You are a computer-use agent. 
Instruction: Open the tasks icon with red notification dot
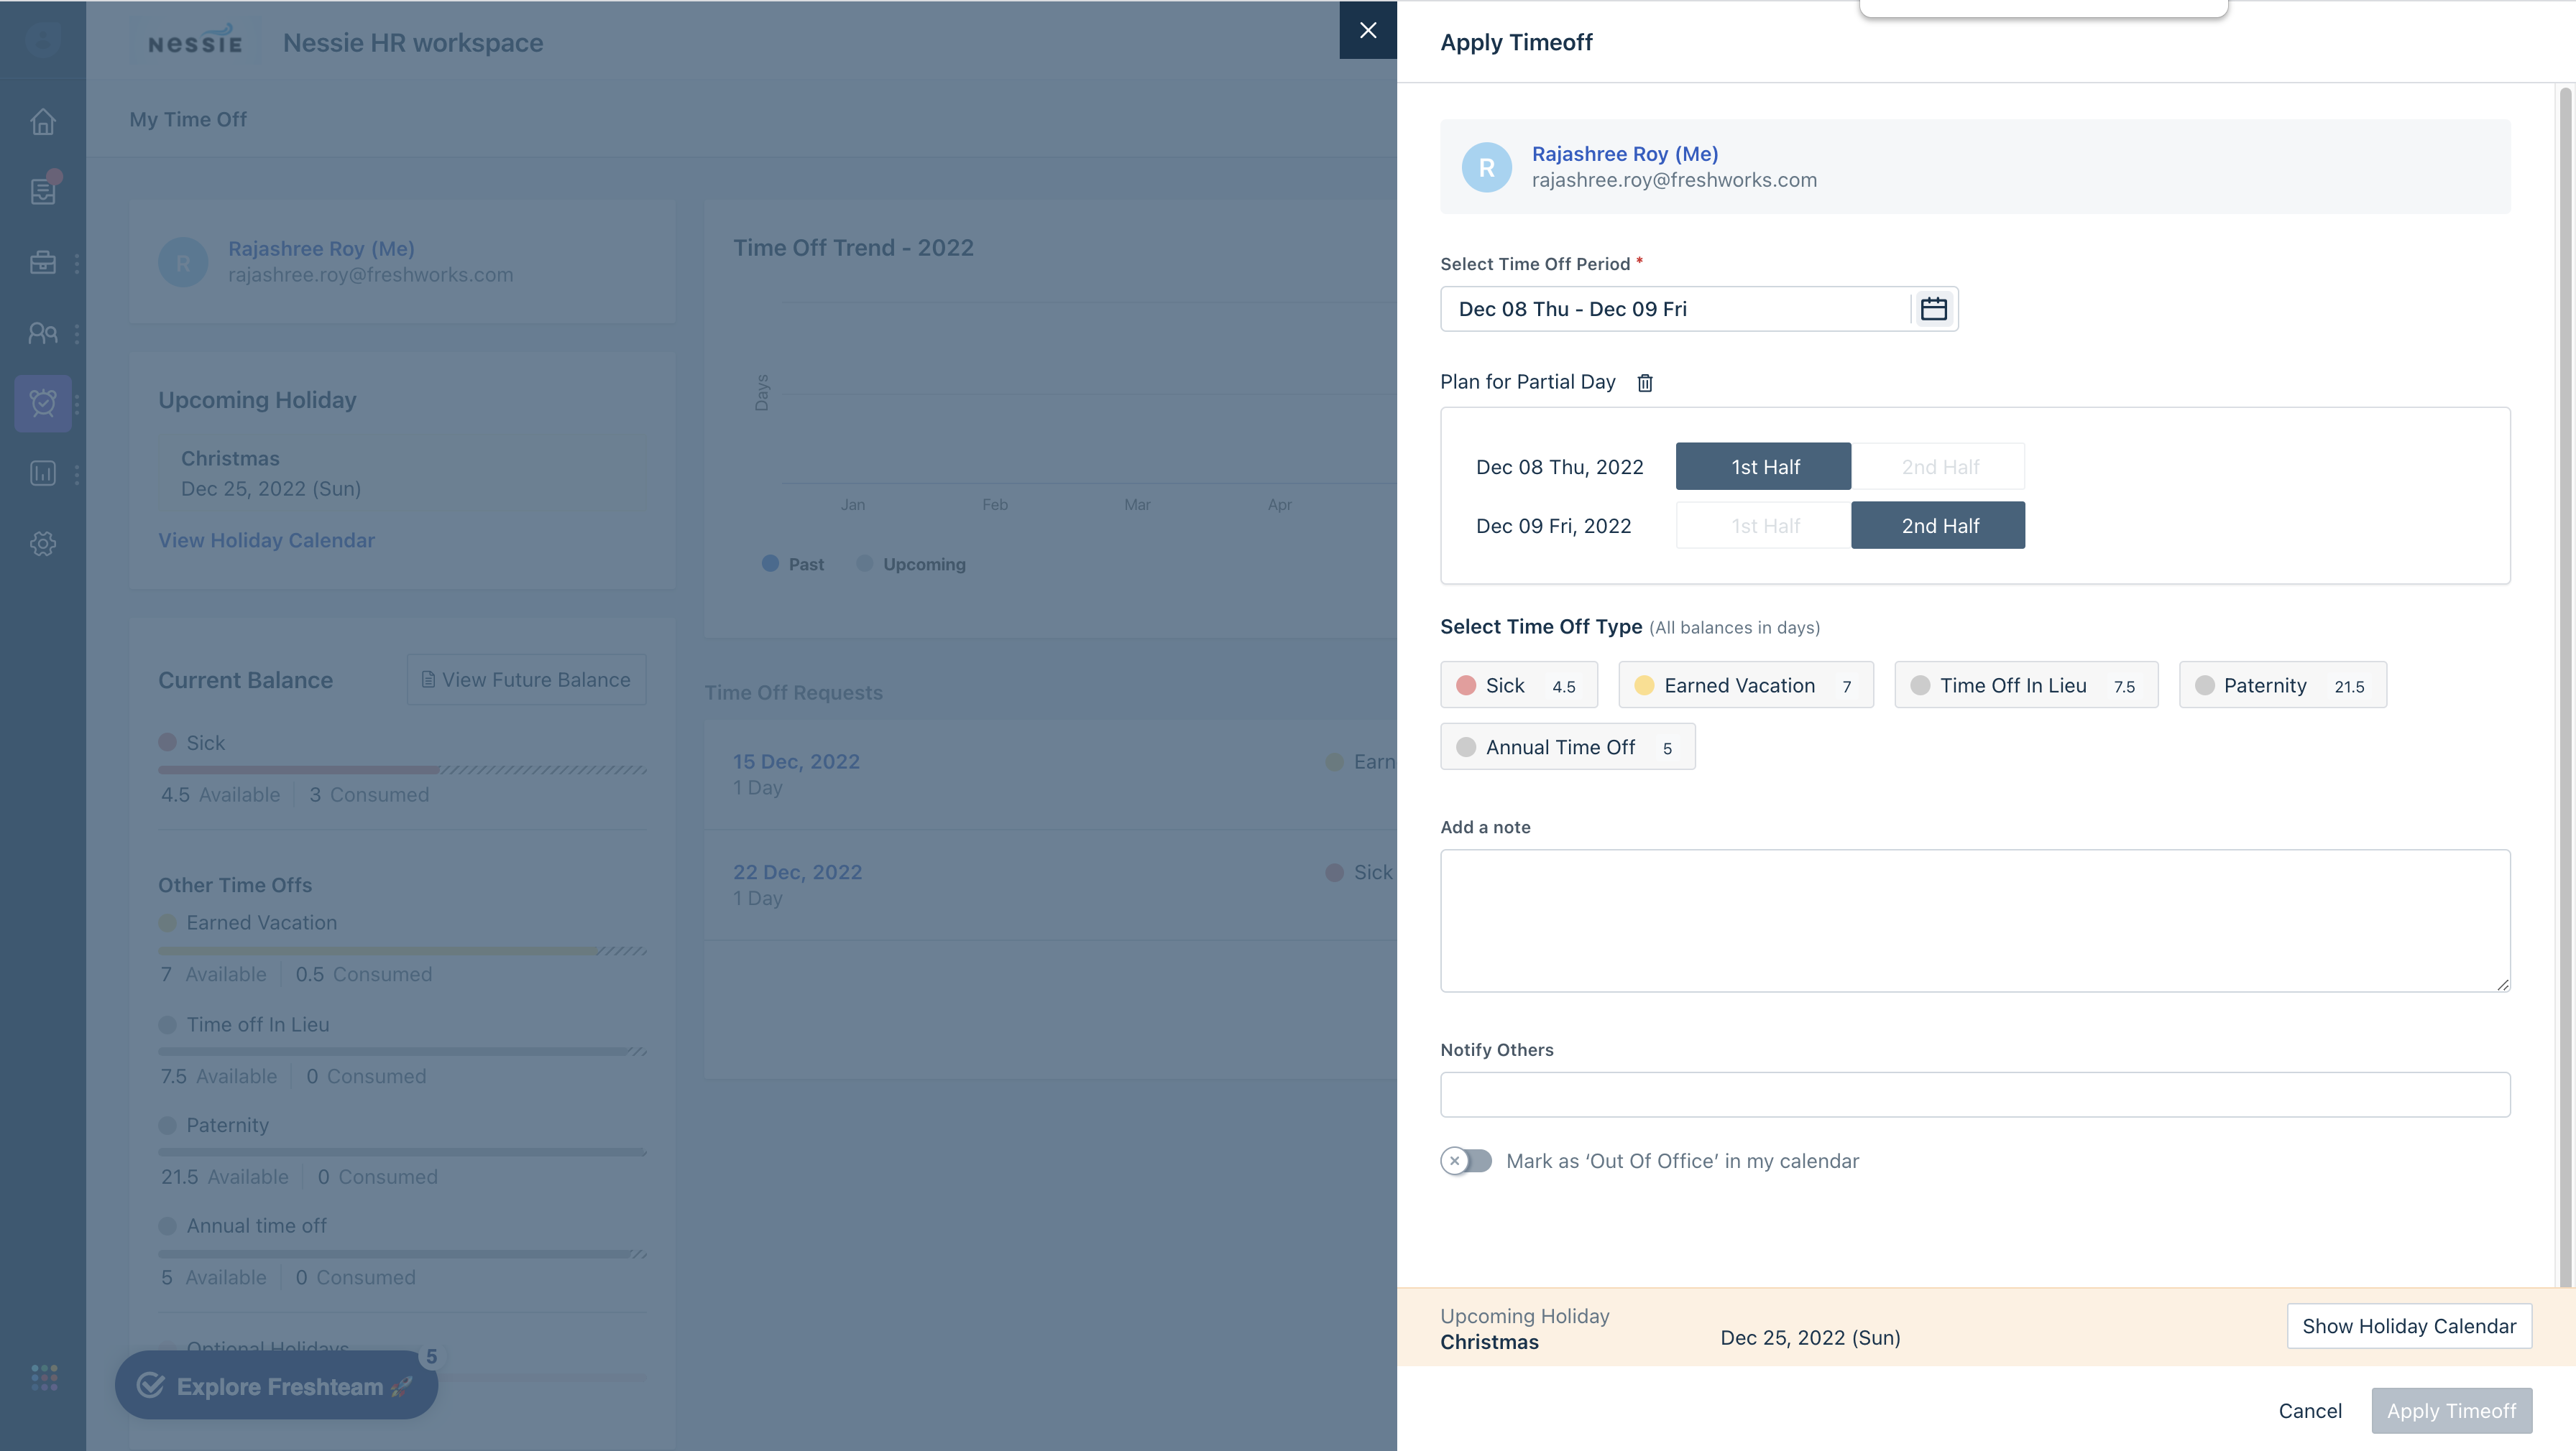(43, 190)
